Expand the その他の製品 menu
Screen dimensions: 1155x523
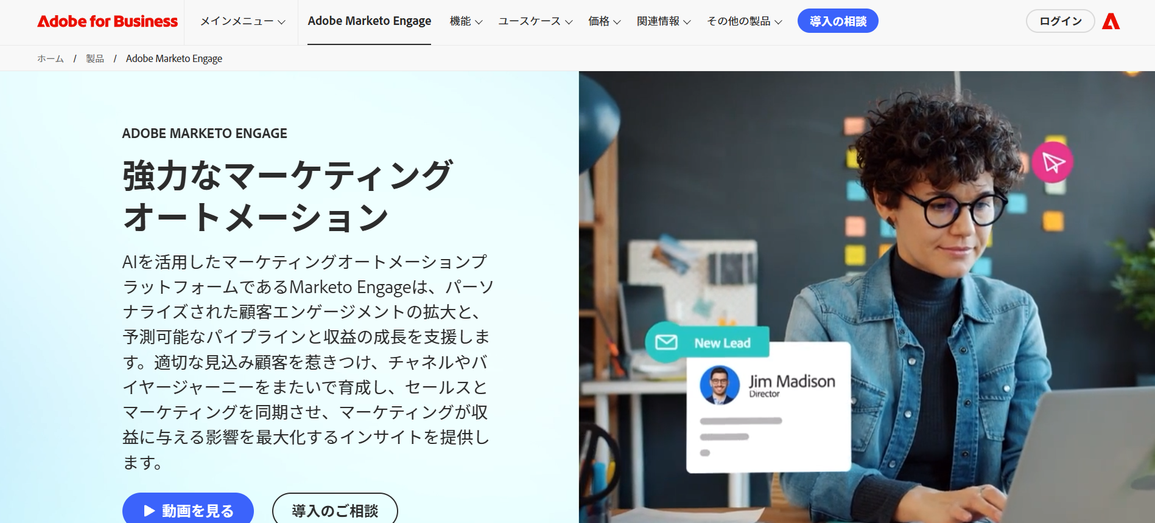(745, 21)
